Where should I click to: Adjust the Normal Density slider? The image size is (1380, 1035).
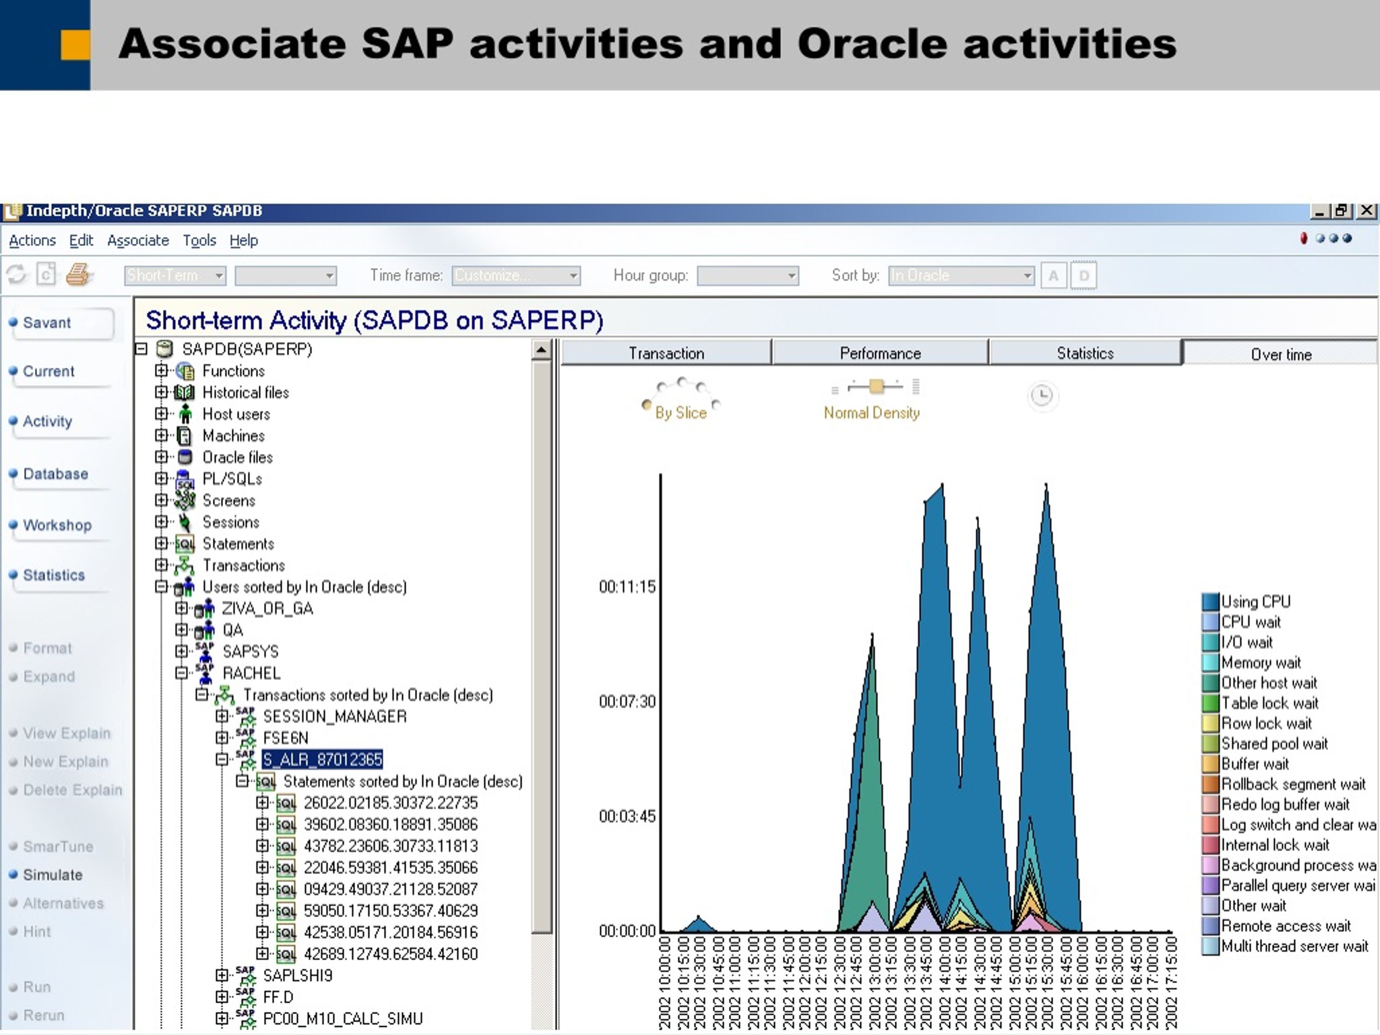(876, 387)
